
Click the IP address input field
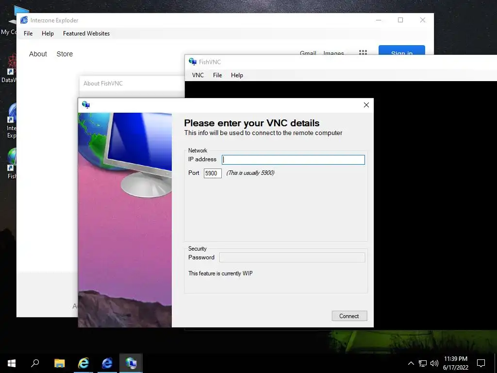[x=293, y=159]
